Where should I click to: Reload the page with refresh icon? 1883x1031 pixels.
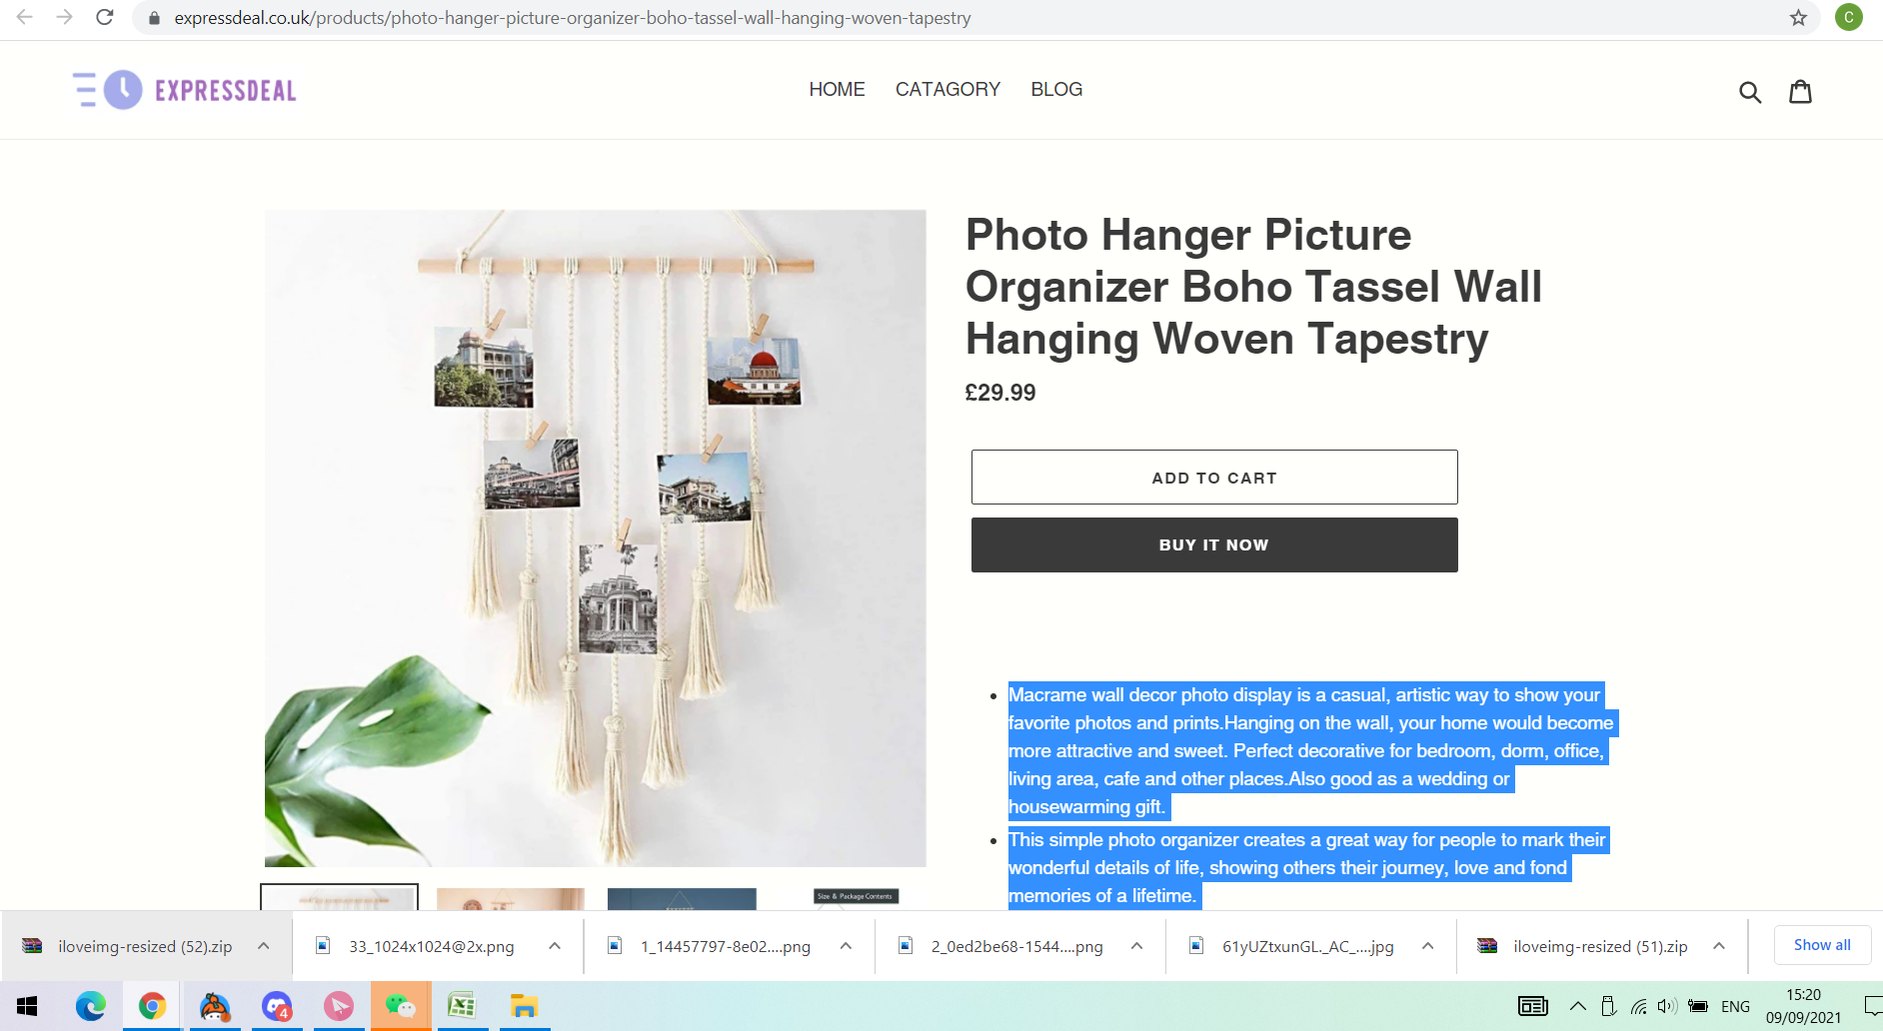point(105,17)
